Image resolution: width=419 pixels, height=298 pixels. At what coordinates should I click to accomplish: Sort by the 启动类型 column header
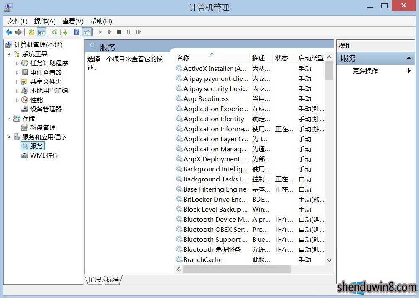pyautogui.click(x=311, y=58)
